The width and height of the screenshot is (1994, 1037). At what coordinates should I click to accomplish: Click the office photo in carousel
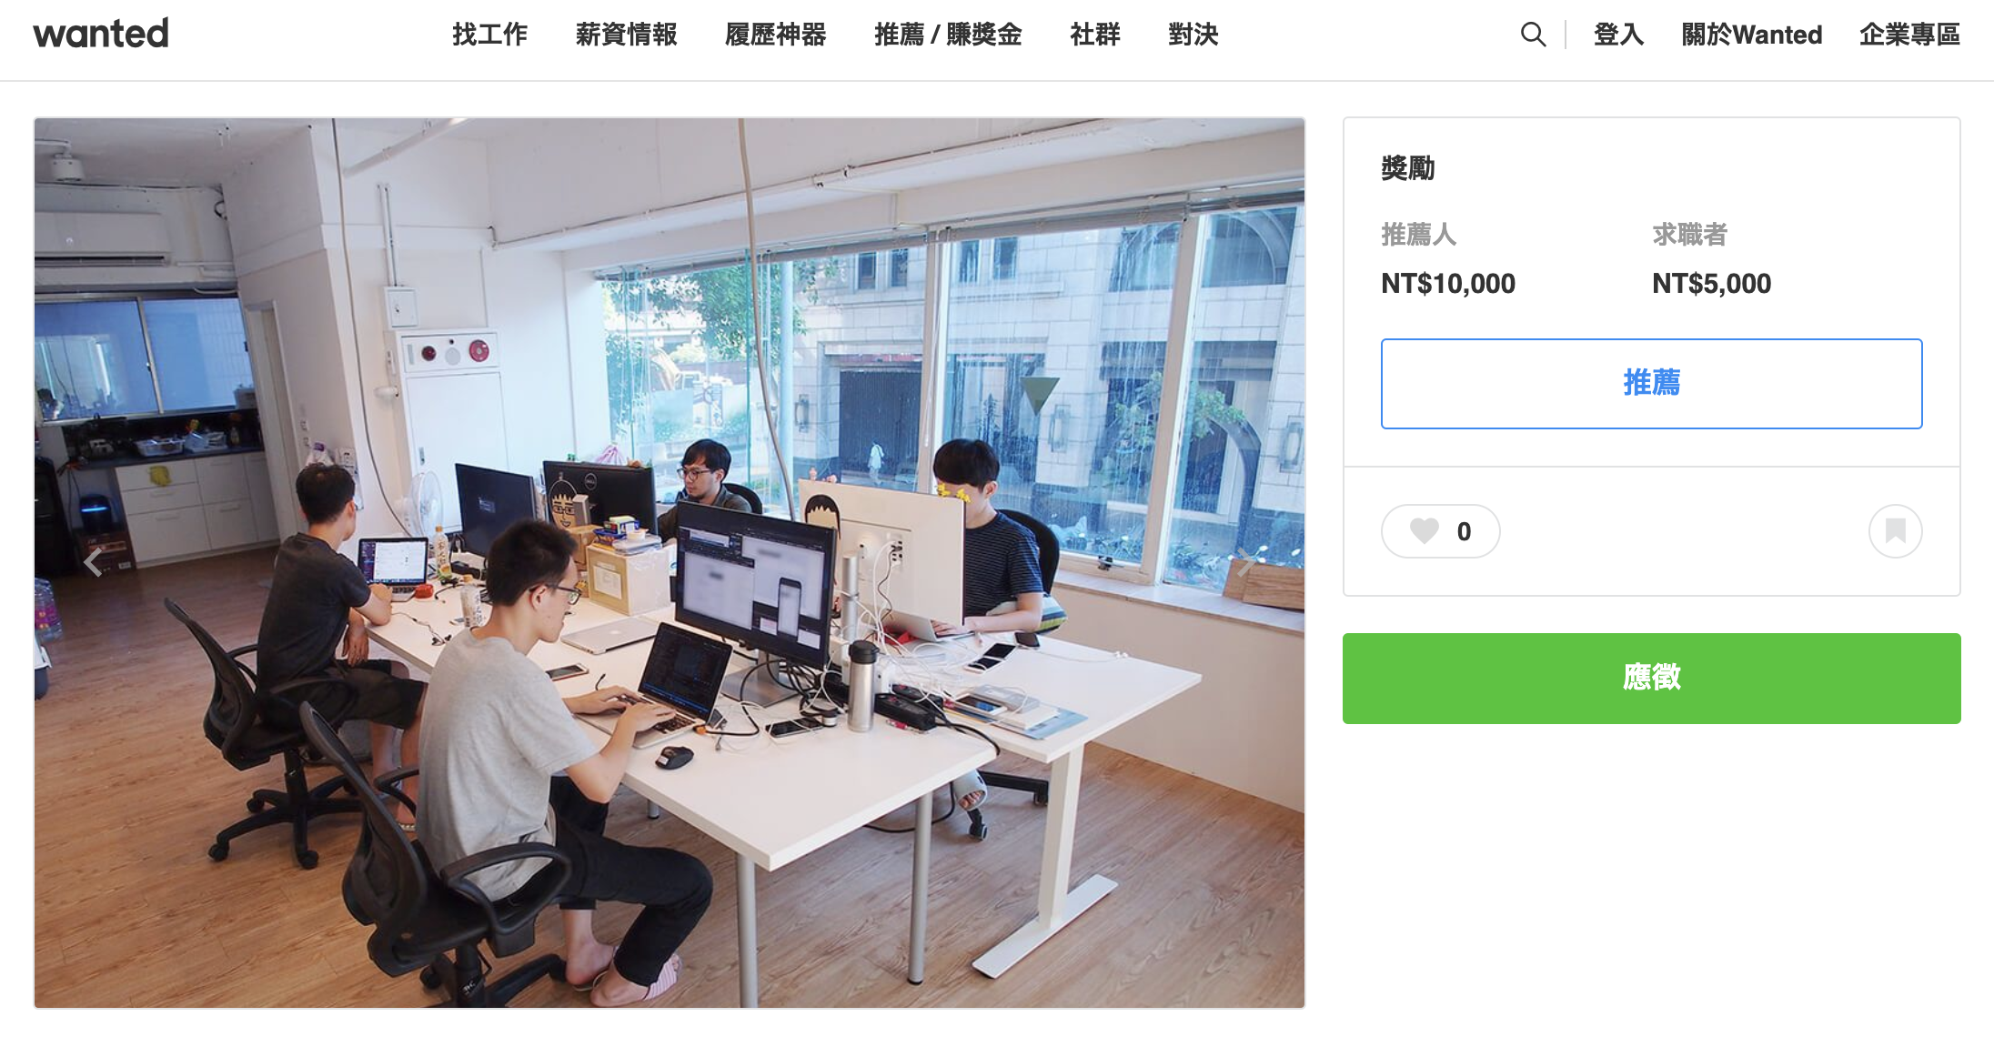click(x=670, y=562)
